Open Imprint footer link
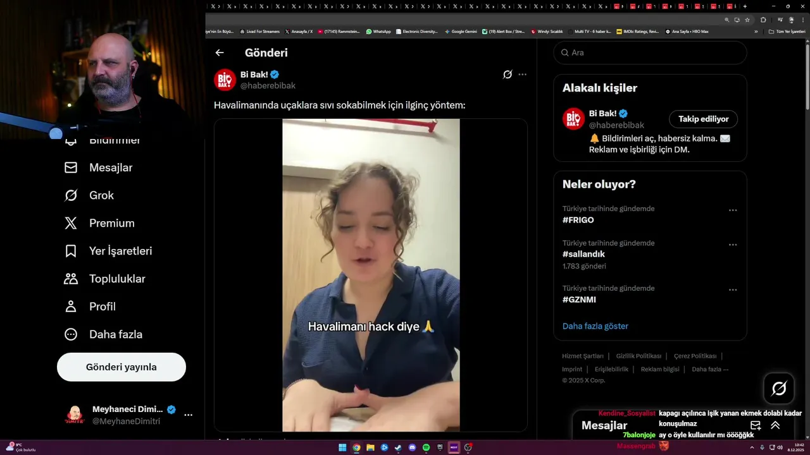 click(x=572, y=369)
